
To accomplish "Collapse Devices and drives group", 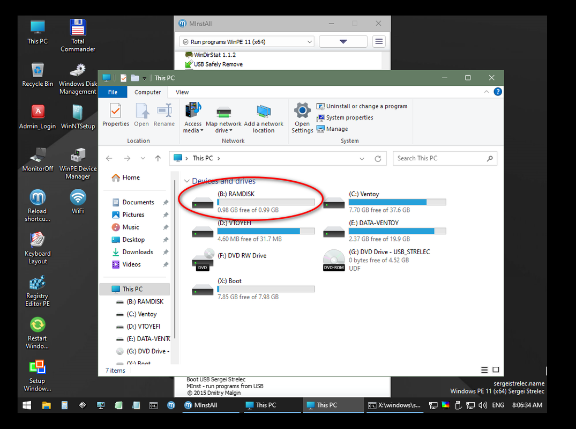I will [x=186, y=181].
